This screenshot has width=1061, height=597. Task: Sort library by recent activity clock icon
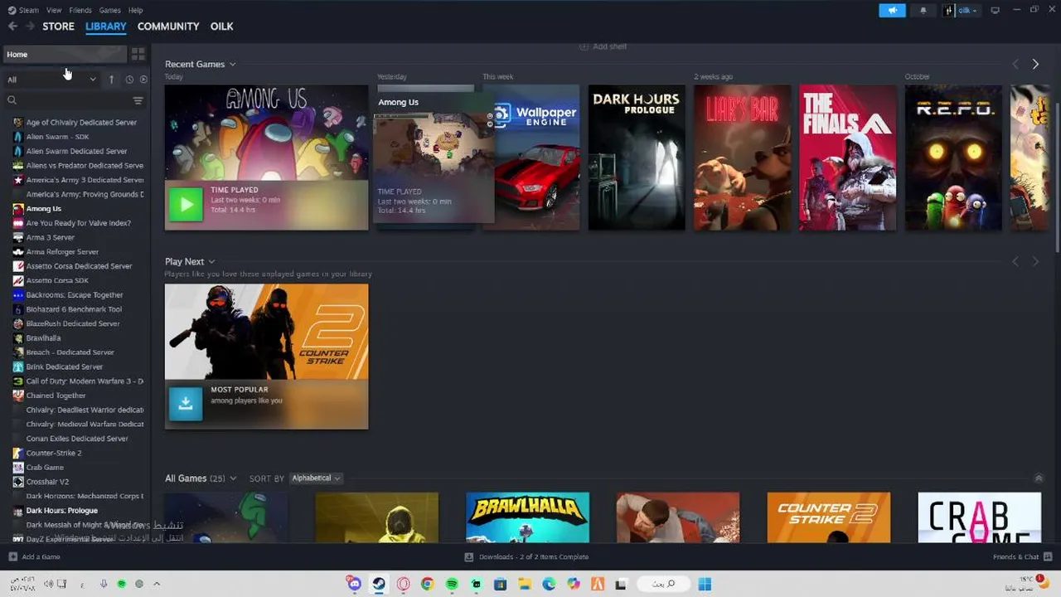click(x=129, y=80)
